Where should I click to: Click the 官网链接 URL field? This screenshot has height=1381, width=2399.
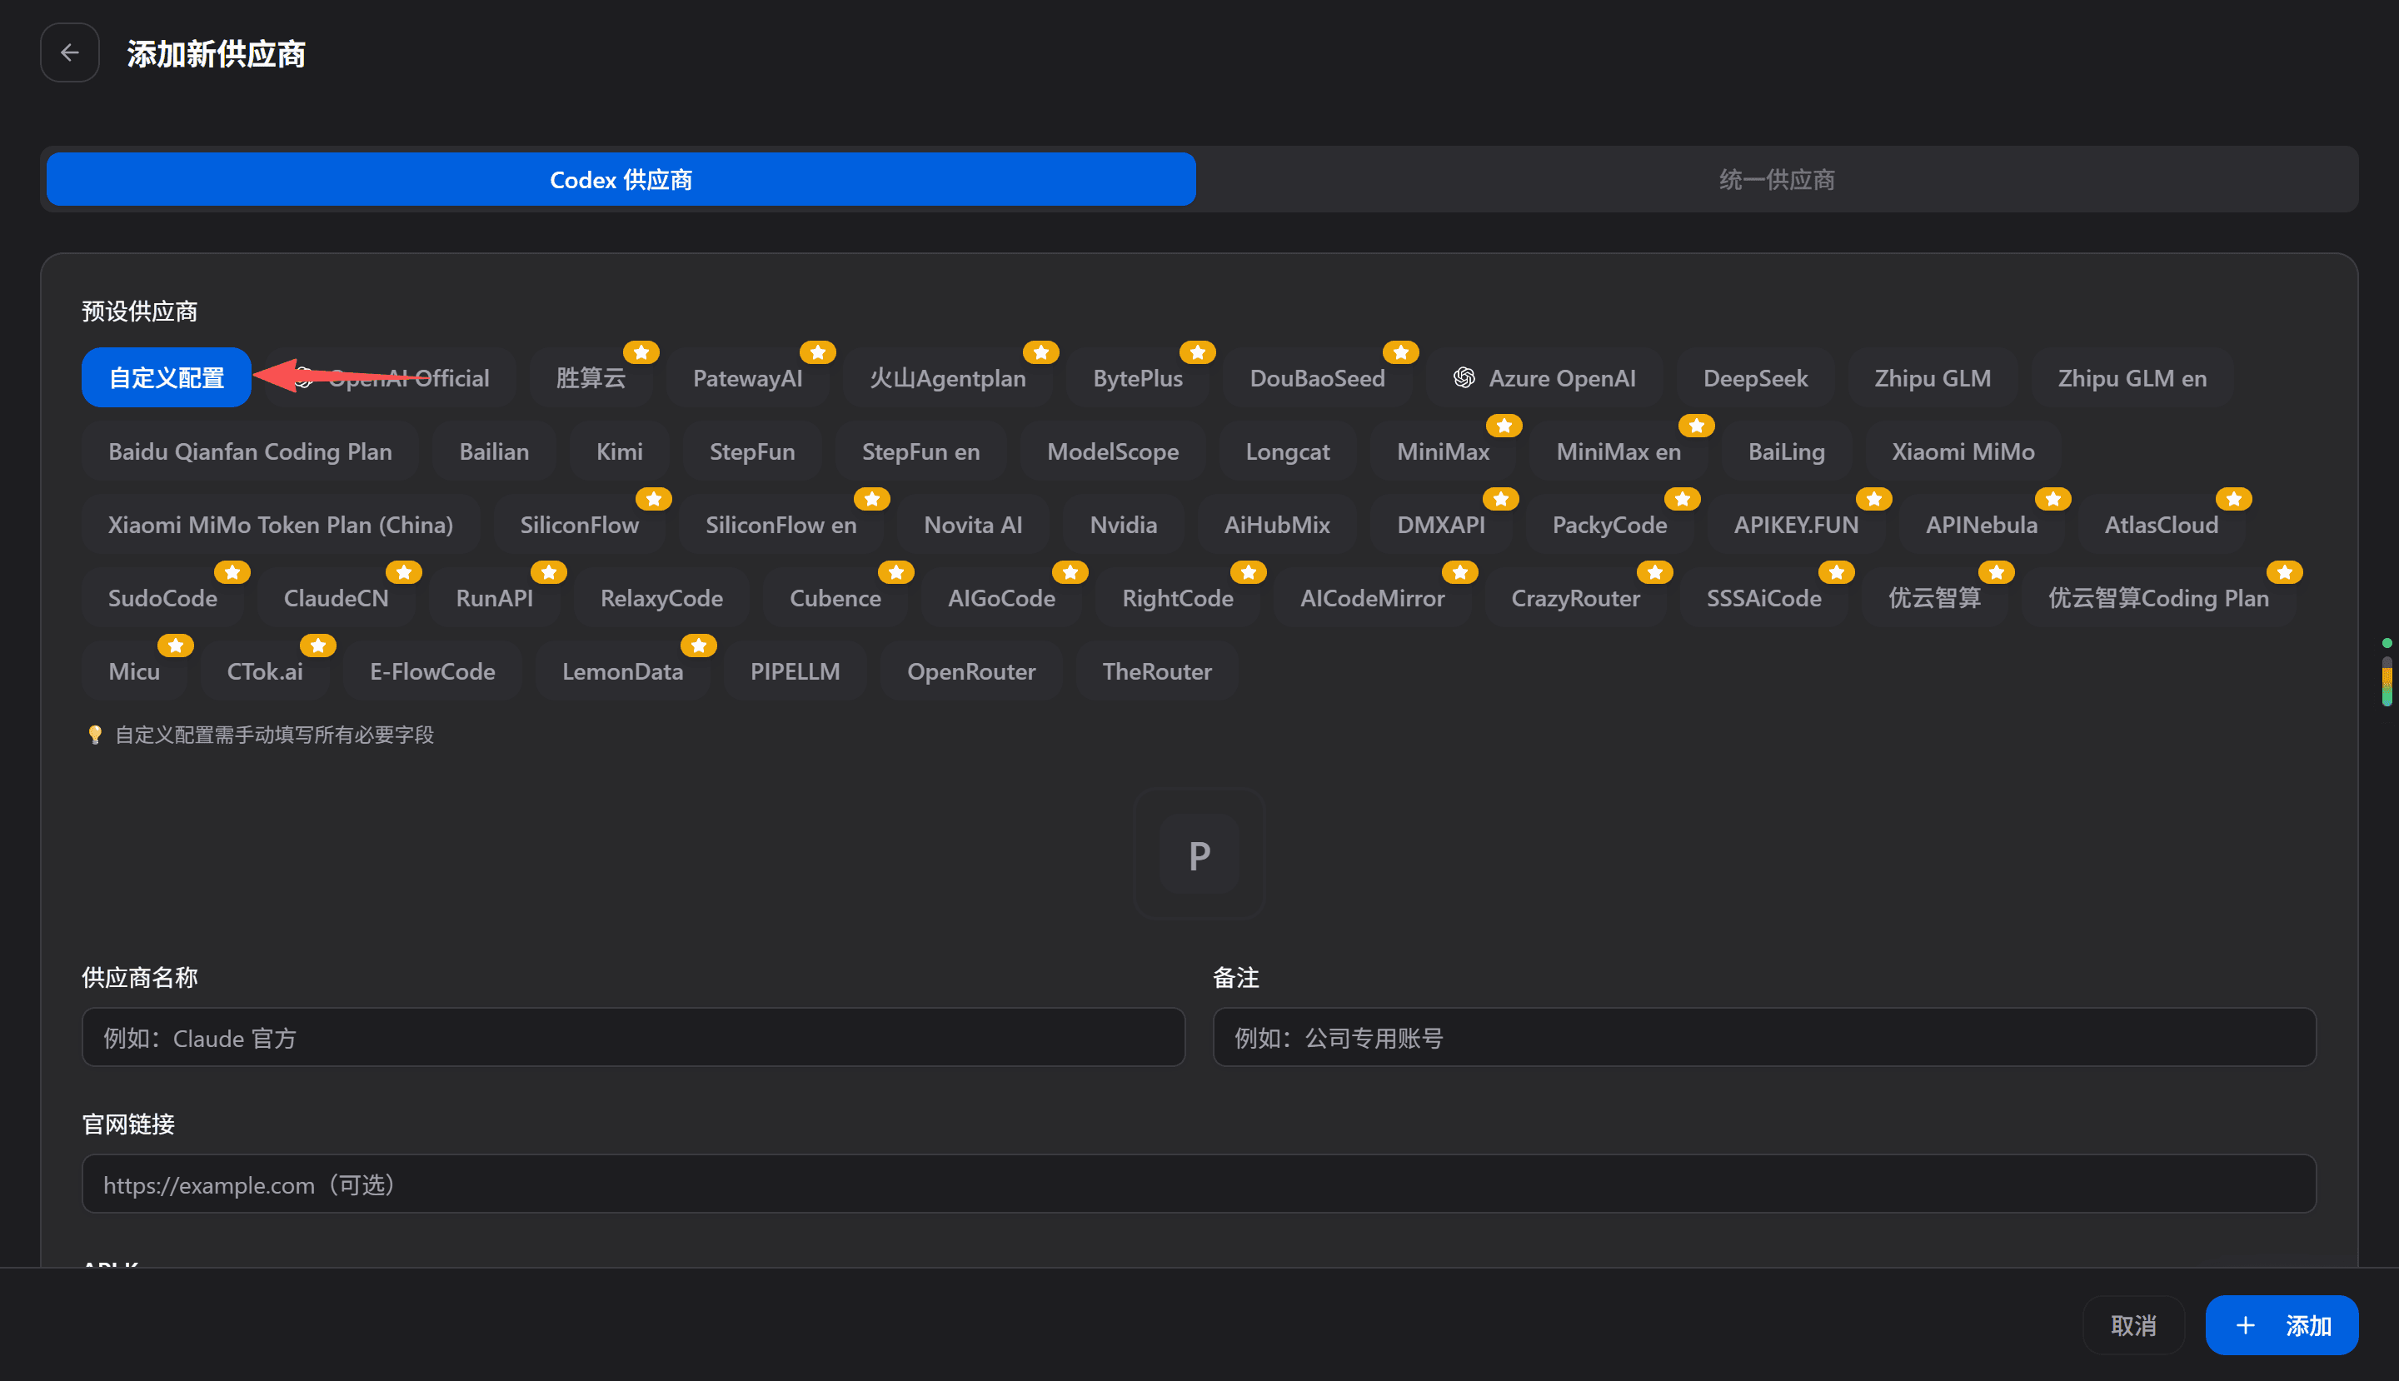coord(1199,1184)
